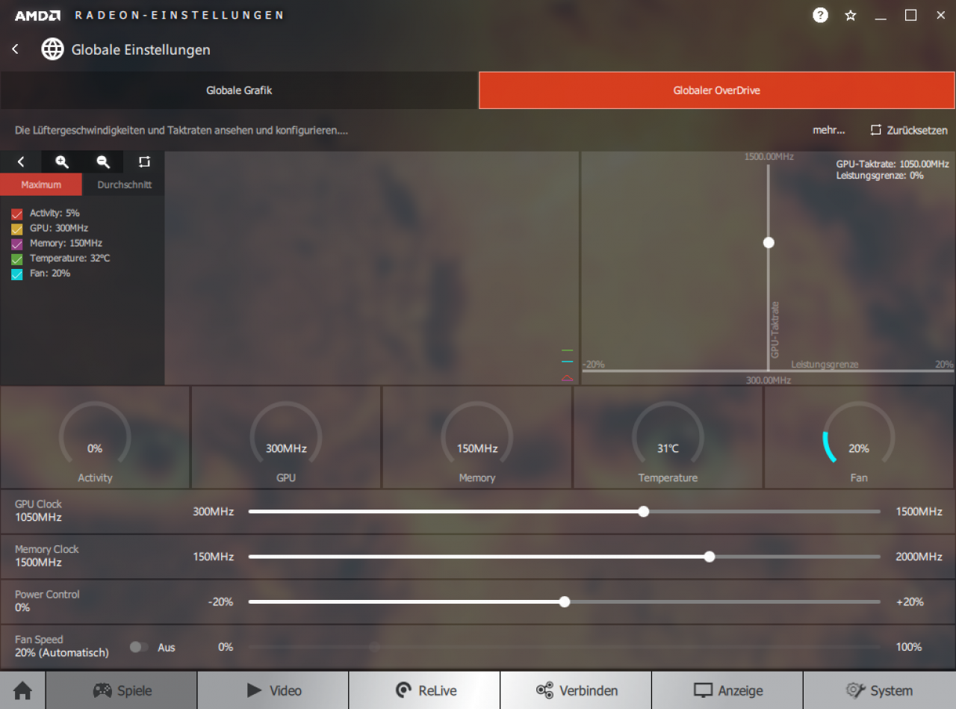Open the home tab icon

pos(23,690)
